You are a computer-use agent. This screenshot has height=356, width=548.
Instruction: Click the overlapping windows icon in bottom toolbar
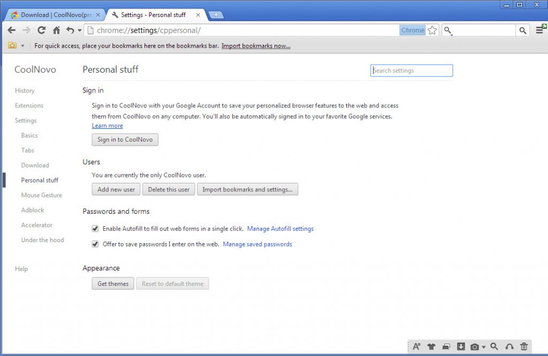pos(446,346)
